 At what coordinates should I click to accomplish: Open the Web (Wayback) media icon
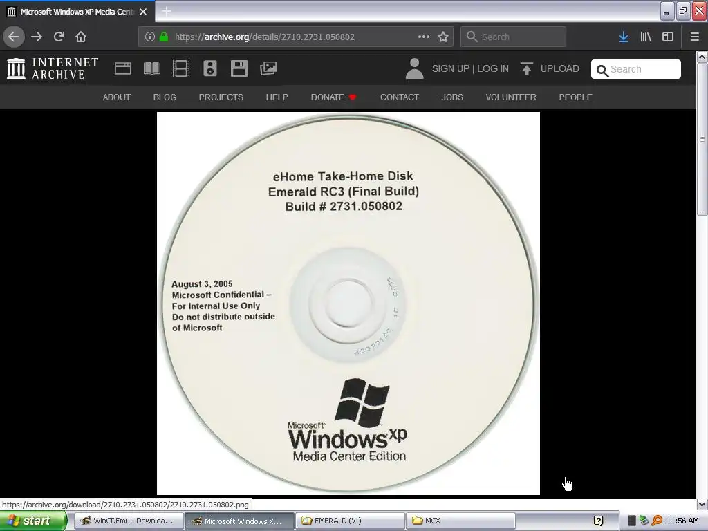[x=123, y=68]
